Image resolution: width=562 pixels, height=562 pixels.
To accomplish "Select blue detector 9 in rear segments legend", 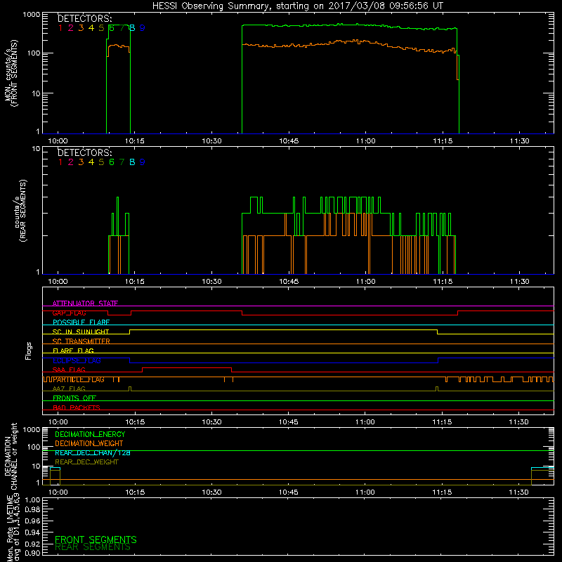I will (143, 162).
